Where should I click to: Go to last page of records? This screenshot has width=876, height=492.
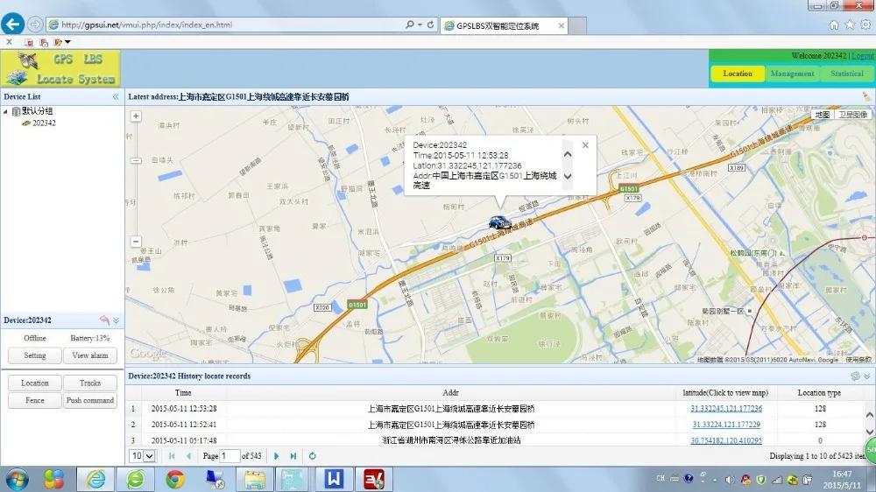click(293, 456)
